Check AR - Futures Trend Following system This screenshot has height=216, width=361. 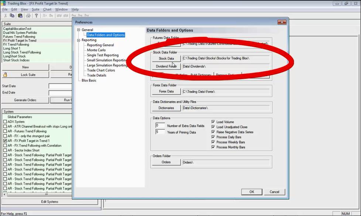5,131
